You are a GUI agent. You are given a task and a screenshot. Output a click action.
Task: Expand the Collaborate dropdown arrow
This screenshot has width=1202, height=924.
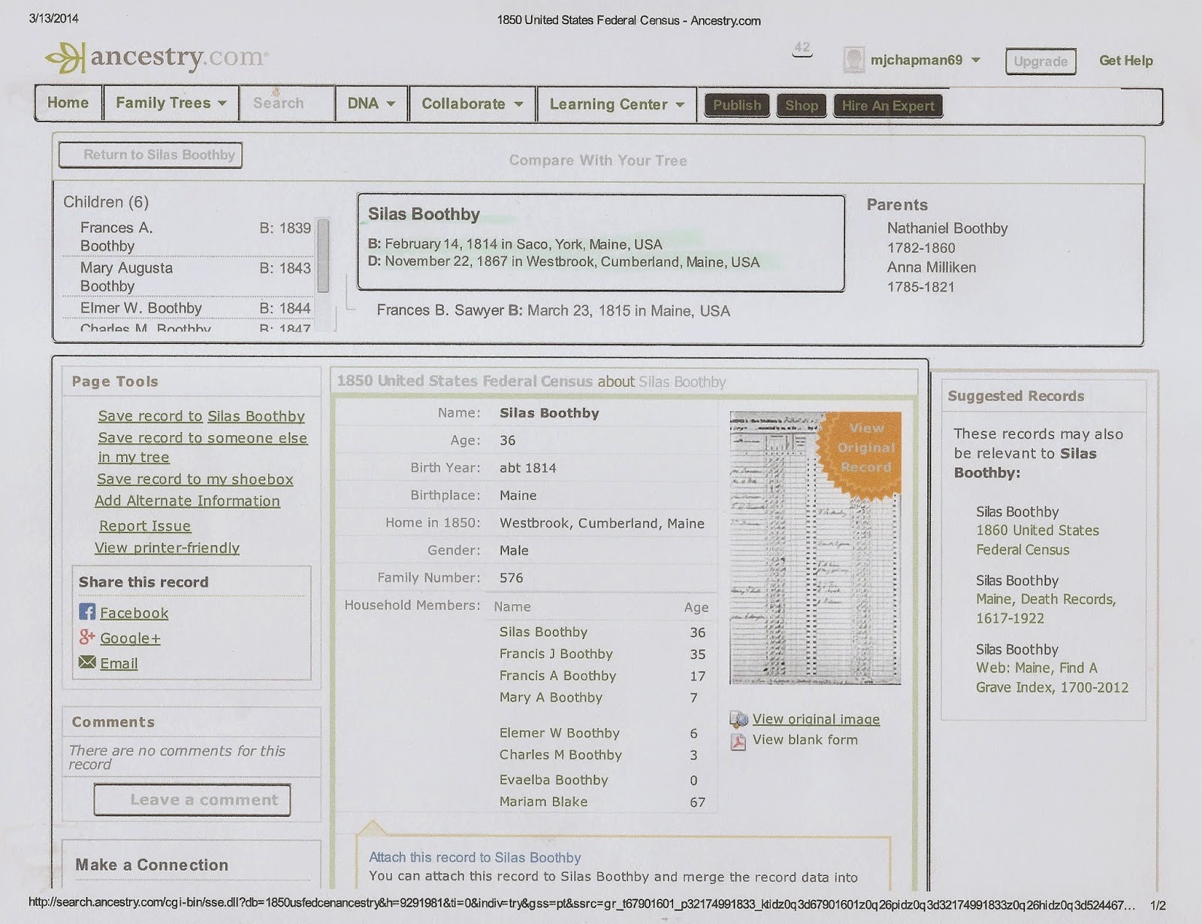click(x=518, y=104)
